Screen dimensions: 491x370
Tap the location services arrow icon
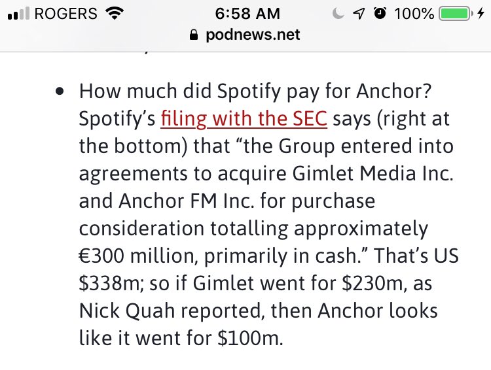[357, 13]
